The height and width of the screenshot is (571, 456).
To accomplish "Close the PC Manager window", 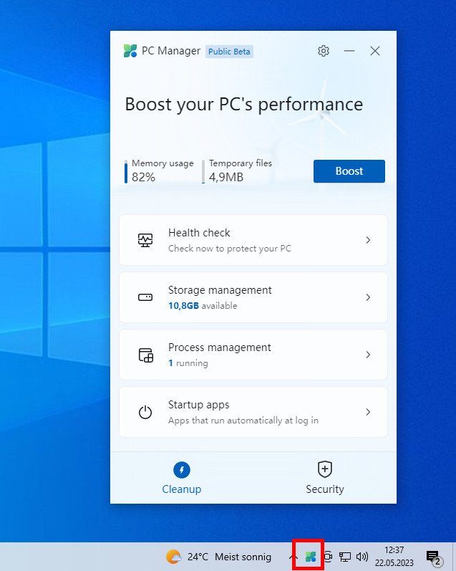I will pos(375,51).
